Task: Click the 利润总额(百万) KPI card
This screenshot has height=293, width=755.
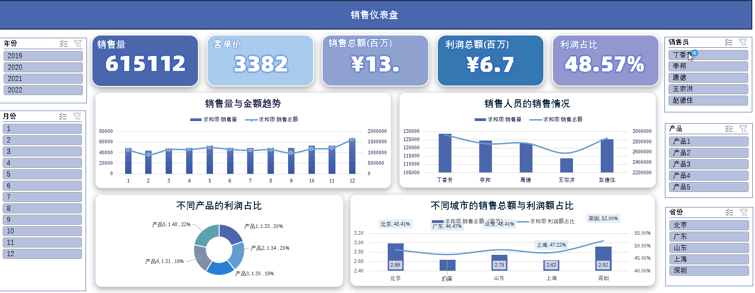Action: point(491,61)
